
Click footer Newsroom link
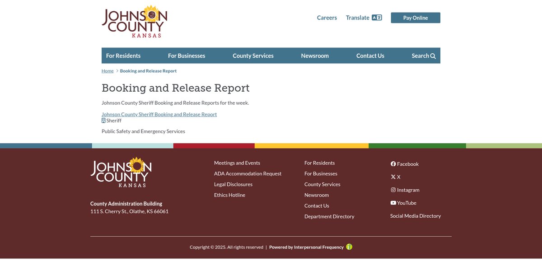317,195
